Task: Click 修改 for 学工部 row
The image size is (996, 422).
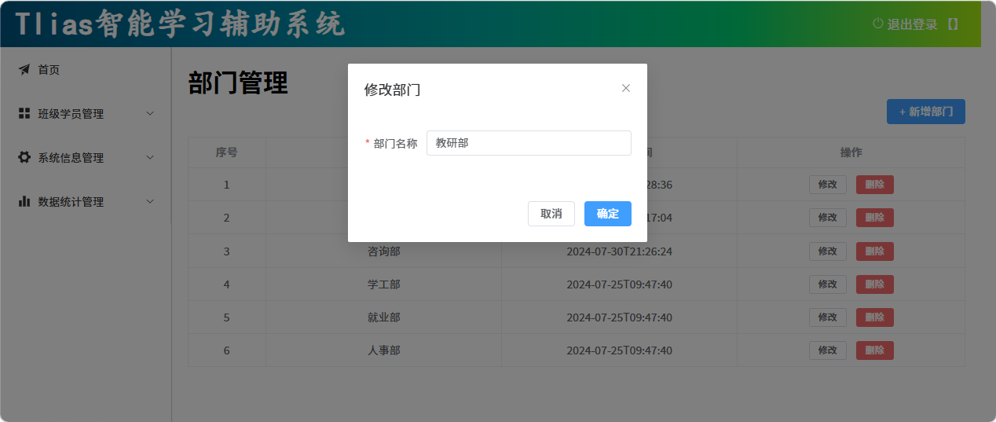Action: (828, 284)
